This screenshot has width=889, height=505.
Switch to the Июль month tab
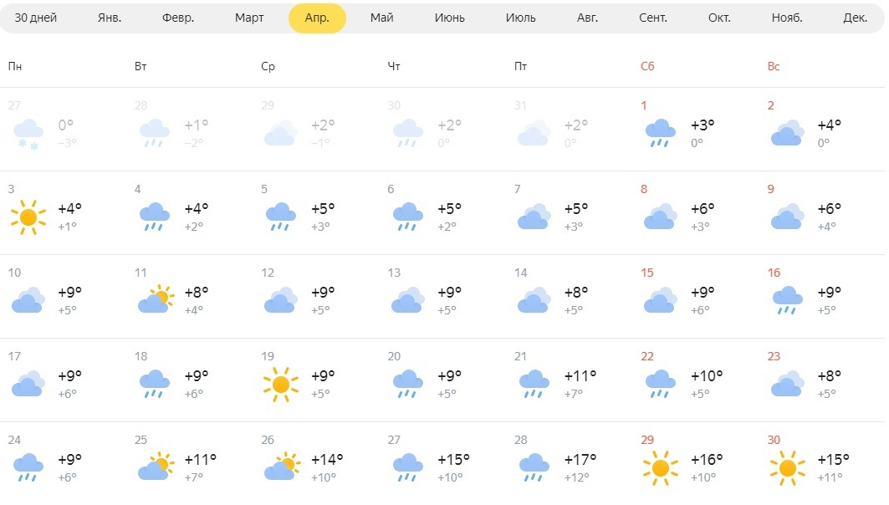pos(520,18)
